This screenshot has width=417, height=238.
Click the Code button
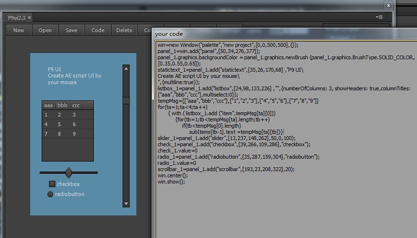[x=98, y=30]
